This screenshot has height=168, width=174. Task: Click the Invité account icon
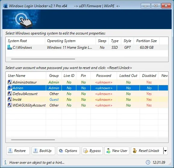[x=10, y=100]
